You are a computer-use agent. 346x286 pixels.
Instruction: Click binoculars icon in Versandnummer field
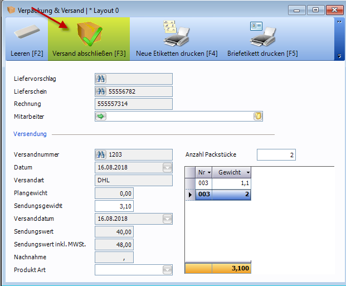point(101,155)
